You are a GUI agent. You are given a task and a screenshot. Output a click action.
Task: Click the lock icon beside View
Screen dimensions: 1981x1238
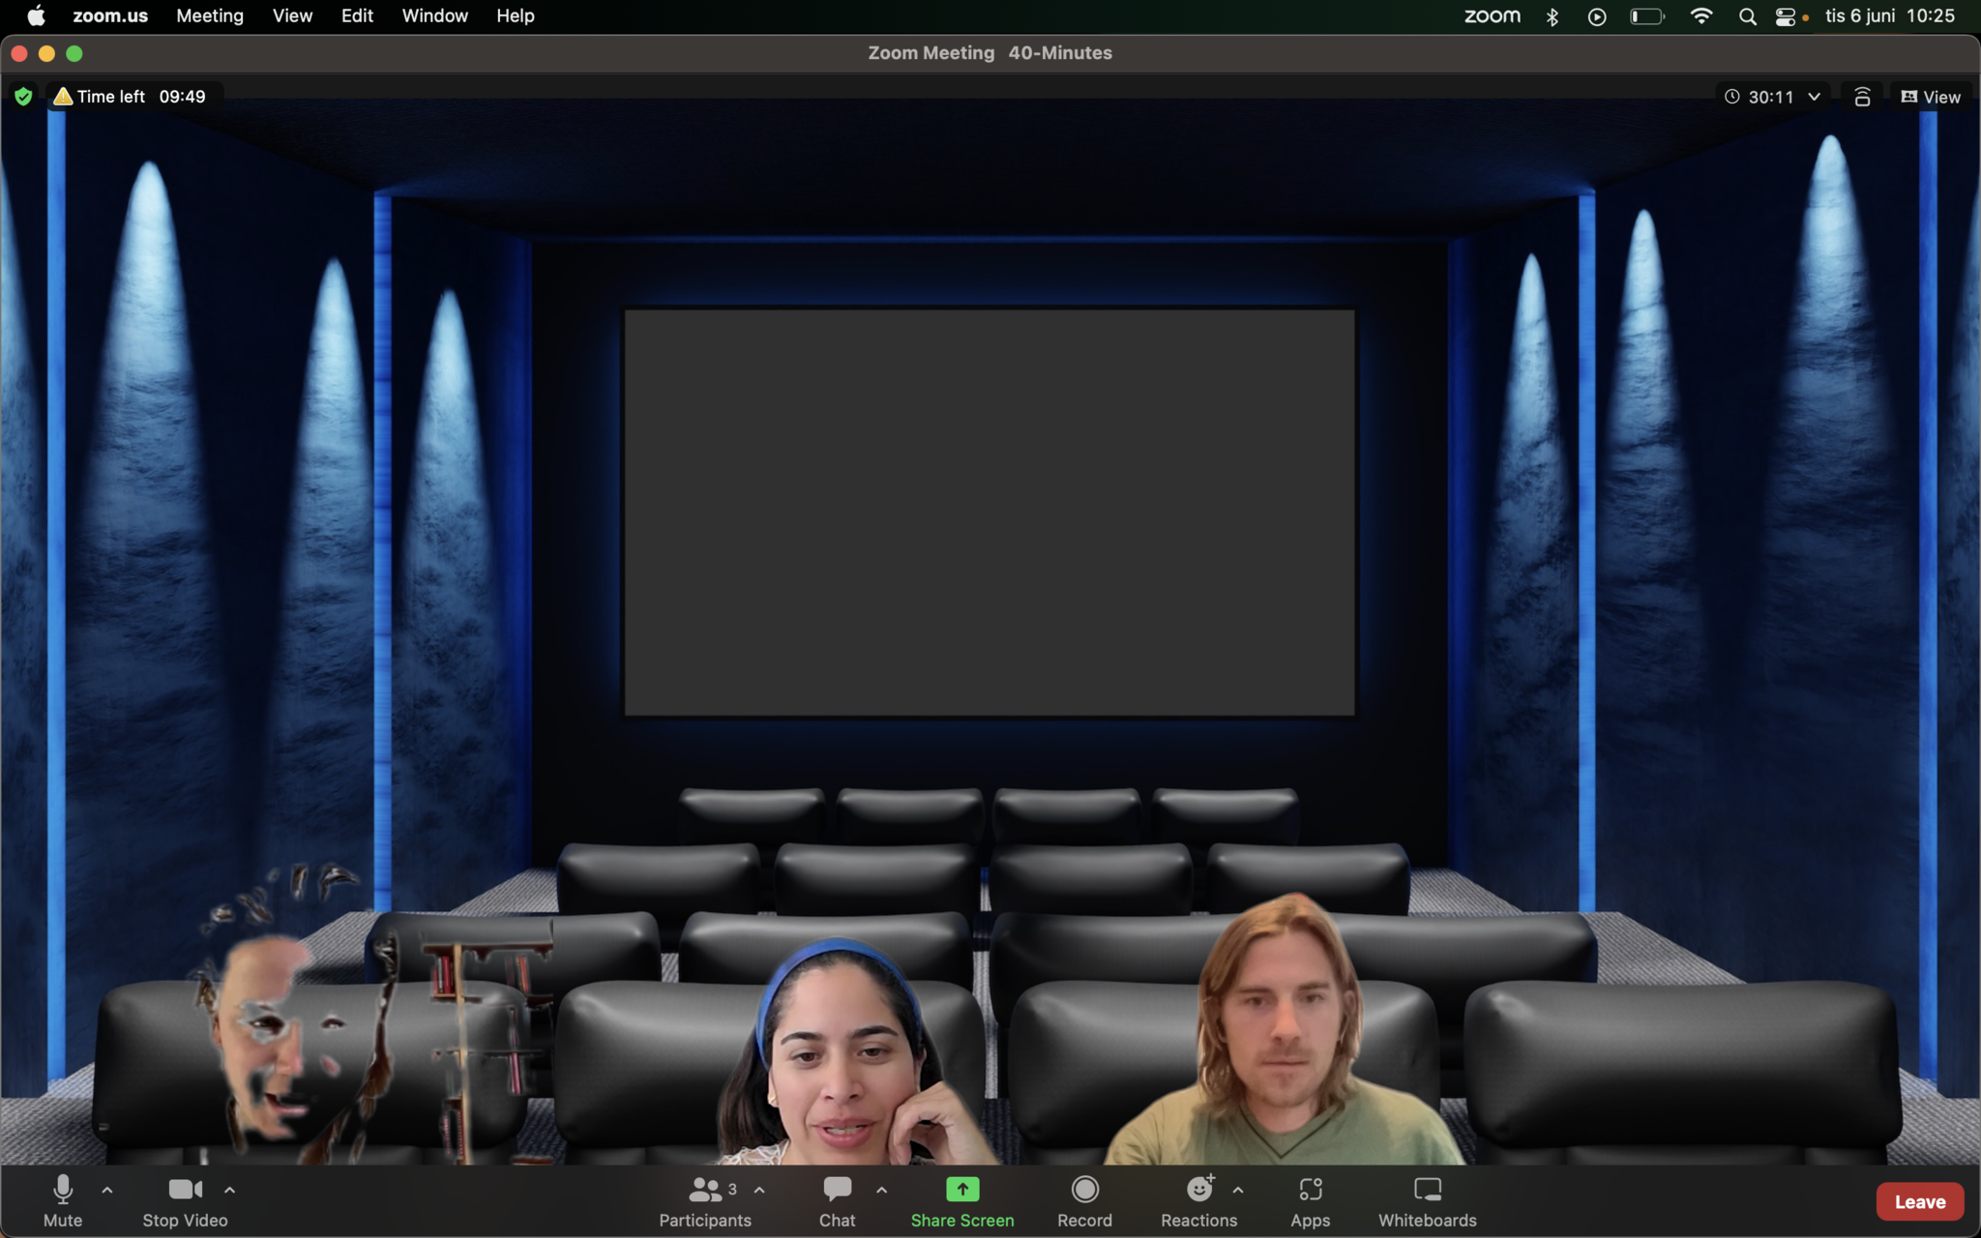(1862, 97)
